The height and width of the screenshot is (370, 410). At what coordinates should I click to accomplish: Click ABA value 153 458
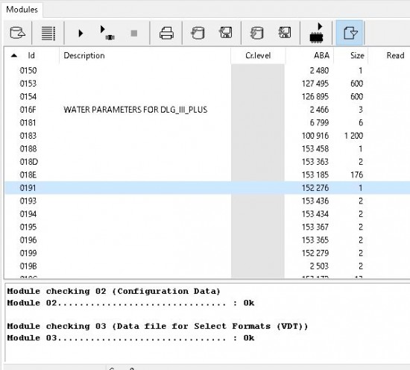click(315, 148)
